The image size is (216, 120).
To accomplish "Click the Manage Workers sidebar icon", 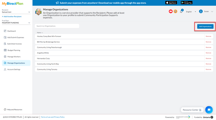I will click(5, 57).
